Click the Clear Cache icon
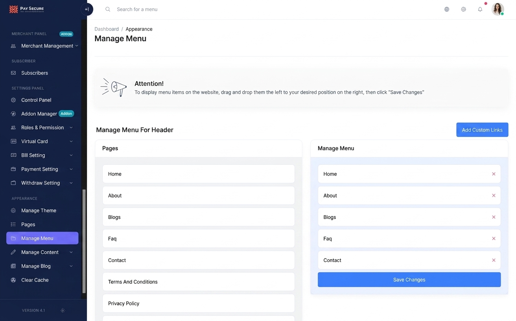The height and width of the screenshot is (321, 516). 13,280
